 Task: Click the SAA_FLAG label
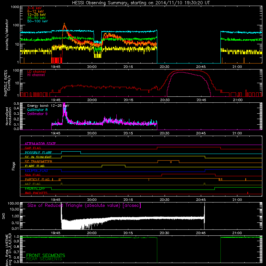tap(33, 175)
